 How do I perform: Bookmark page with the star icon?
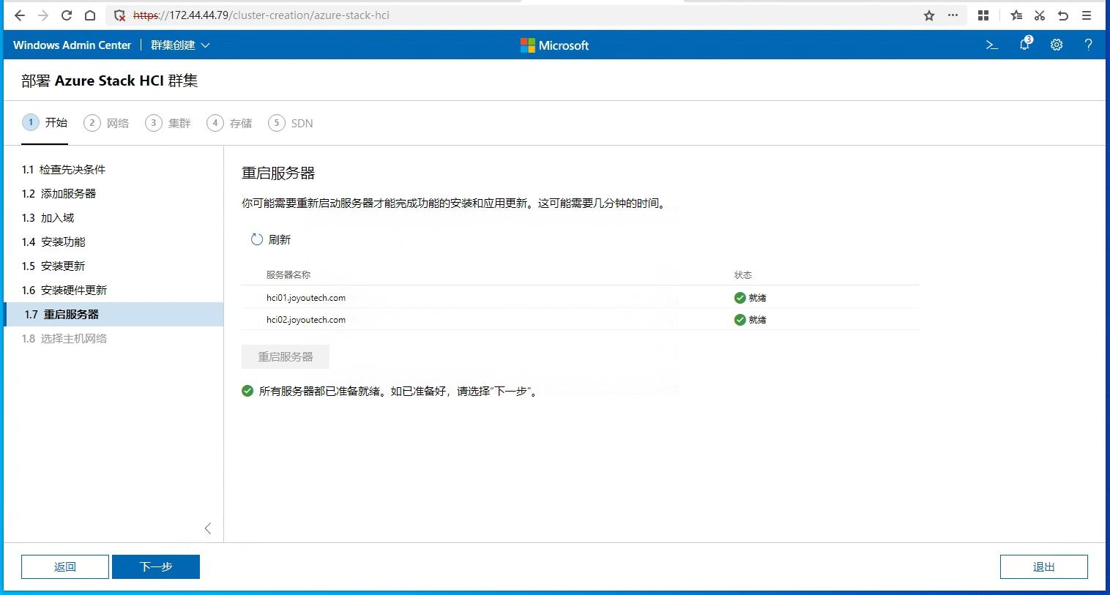929,15
